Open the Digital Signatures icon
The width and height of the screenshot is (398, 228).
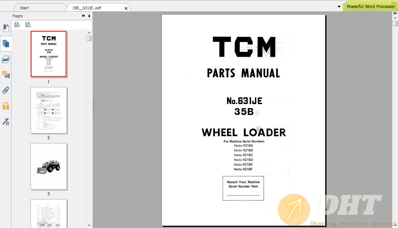coord(6,122)
